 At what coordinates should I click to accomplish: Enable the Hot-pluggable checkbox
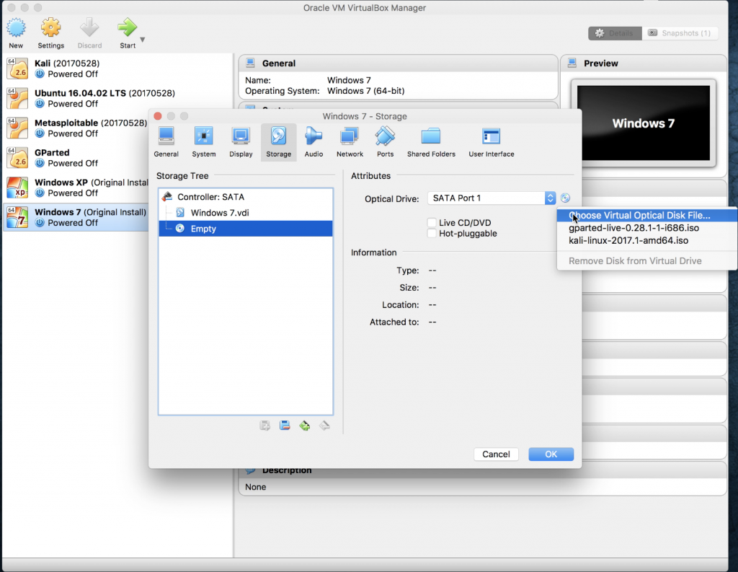pyautogui.click(x=432, y=233)
